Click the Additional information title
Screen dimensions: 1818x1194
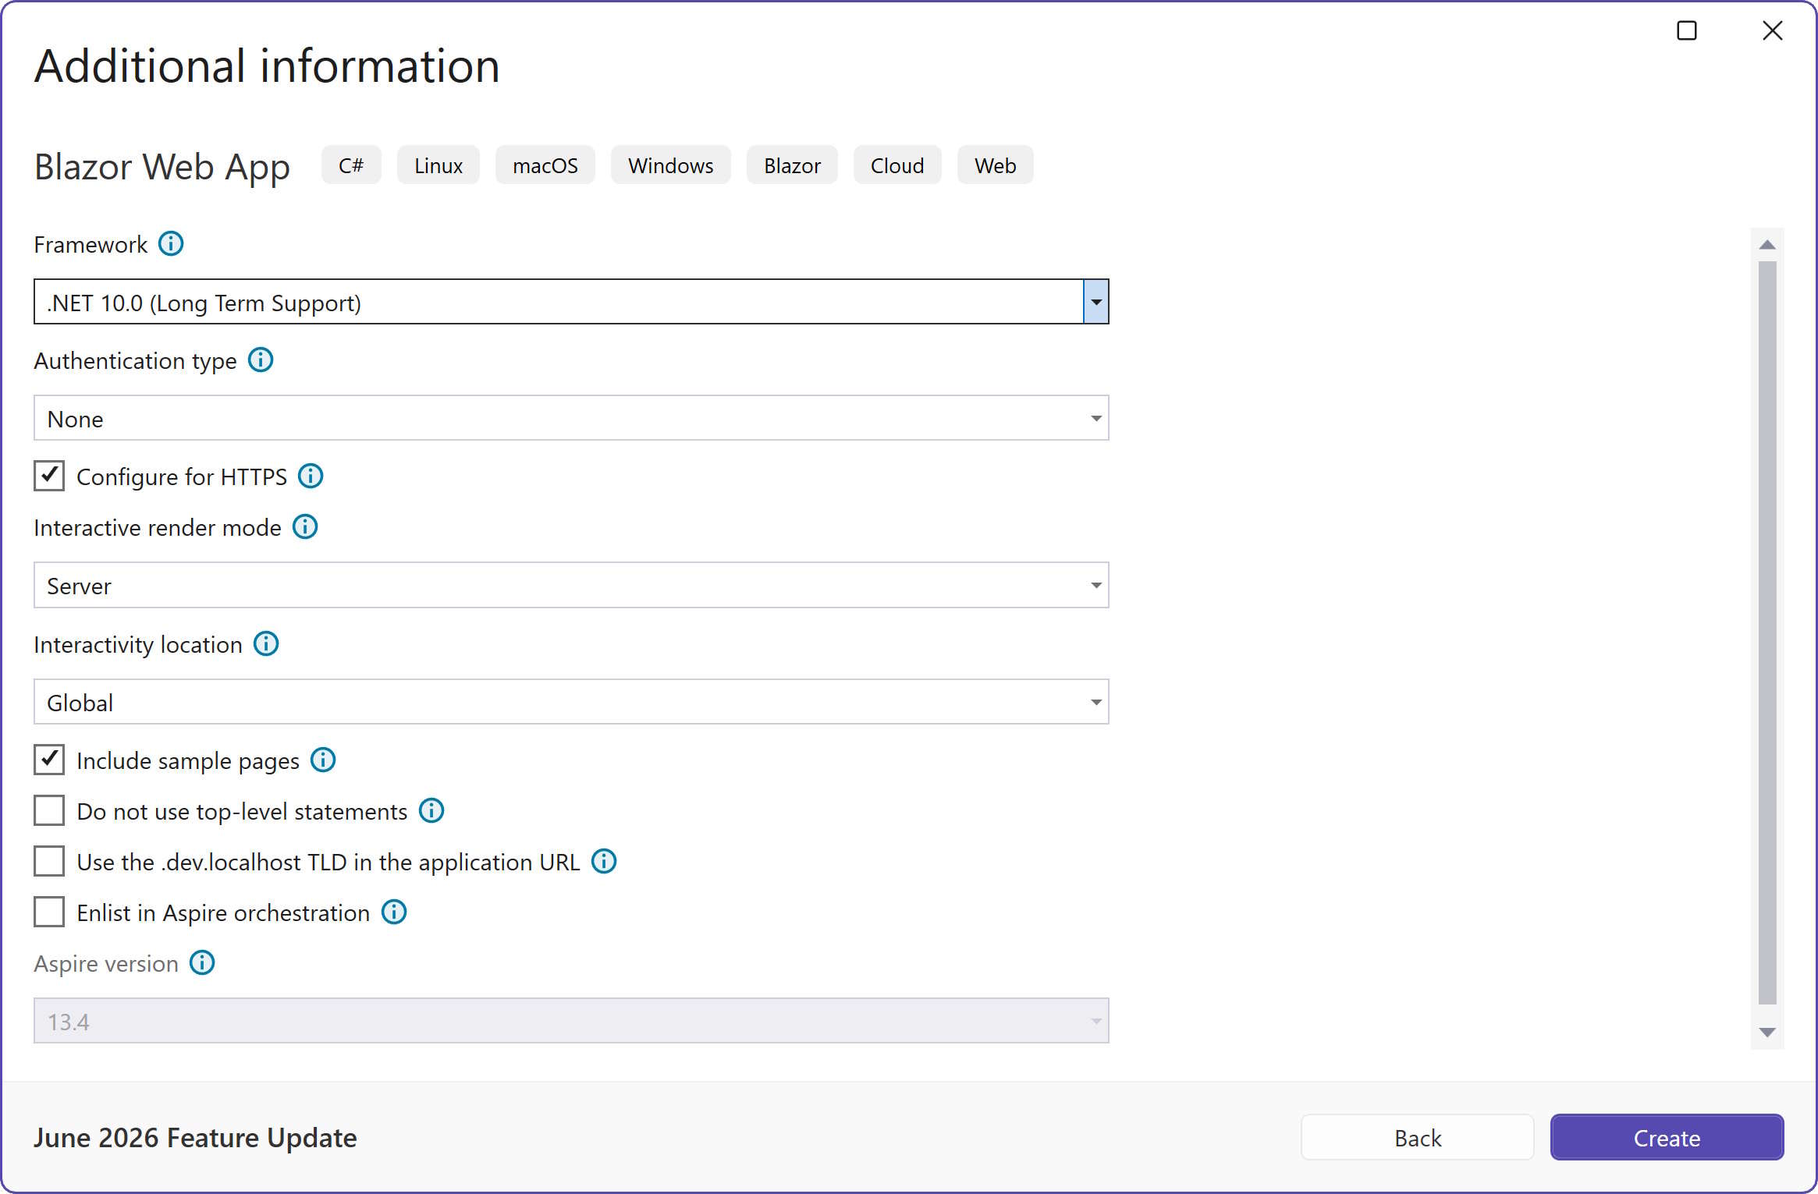[x=267, y=66]
